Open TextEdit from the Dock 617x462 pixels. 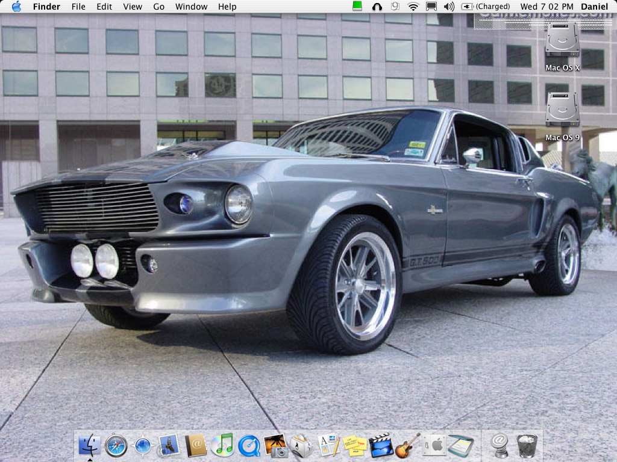328,446
